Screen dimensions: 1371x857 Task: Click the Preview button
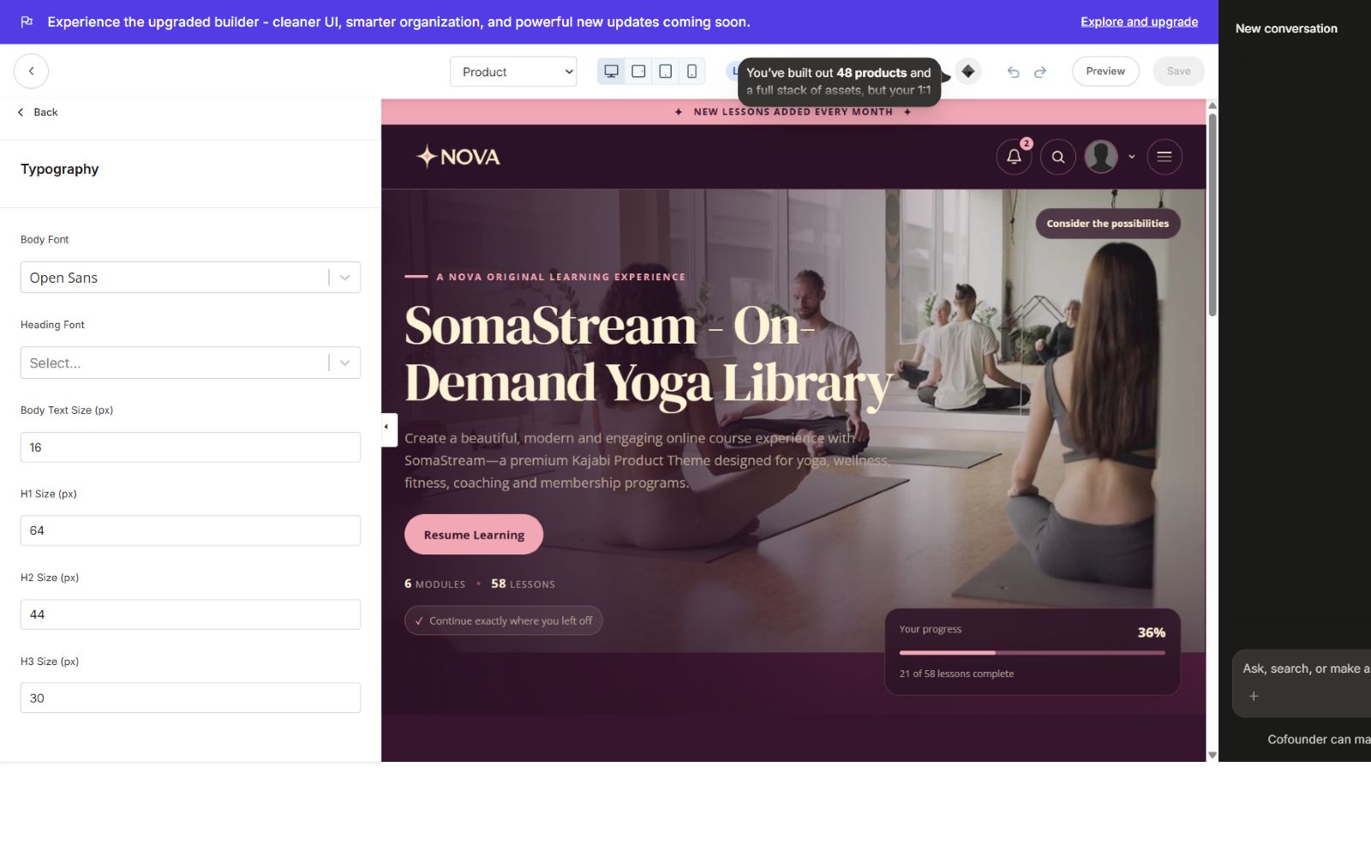[x=1105, y=71]
